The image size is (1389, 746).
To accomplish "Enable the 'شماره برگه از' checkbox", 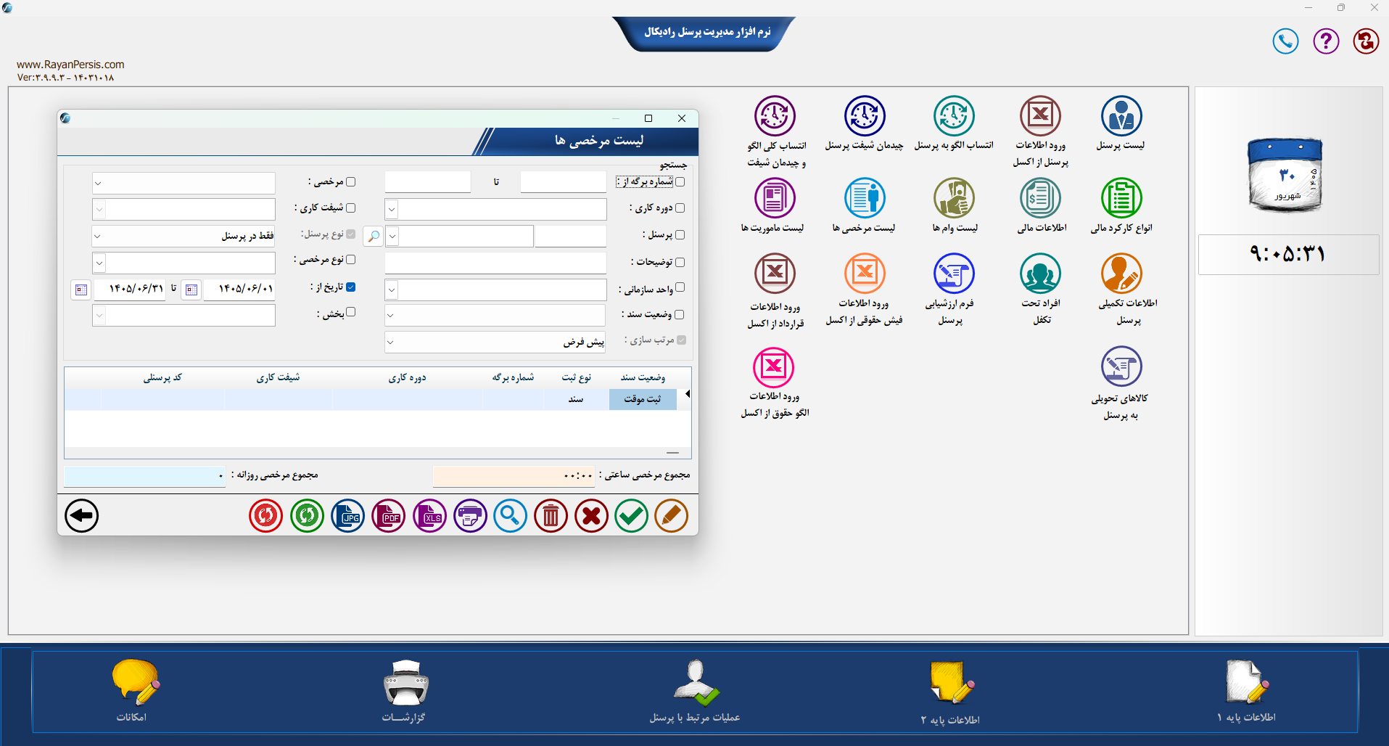I will point(680,182).
